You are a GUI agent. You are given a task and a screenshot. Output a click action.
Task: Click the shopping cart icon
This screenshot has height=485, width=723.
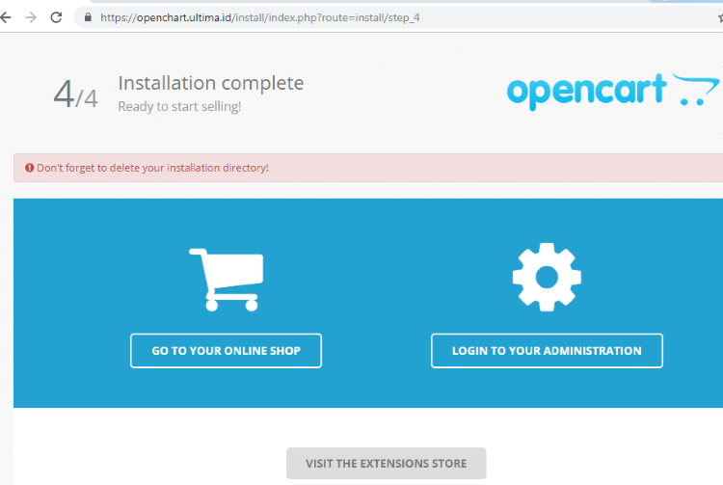226,280
